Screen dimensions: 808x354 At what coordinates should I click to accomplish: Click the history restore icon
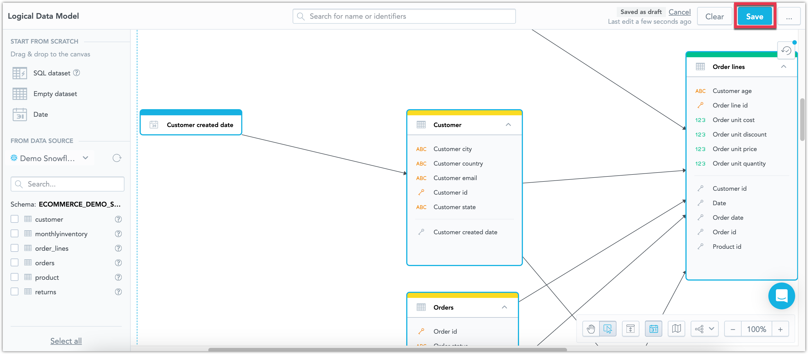pyautogui.click(x=786, y=51)
